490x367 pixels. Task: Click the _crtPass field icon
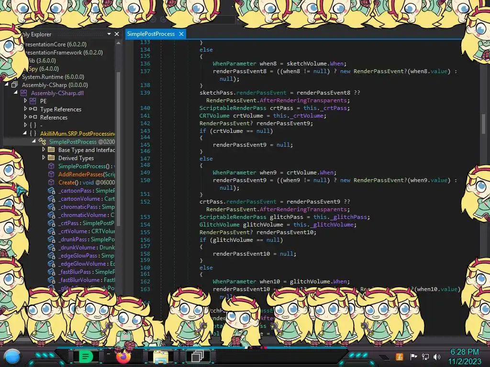point(52,223)
